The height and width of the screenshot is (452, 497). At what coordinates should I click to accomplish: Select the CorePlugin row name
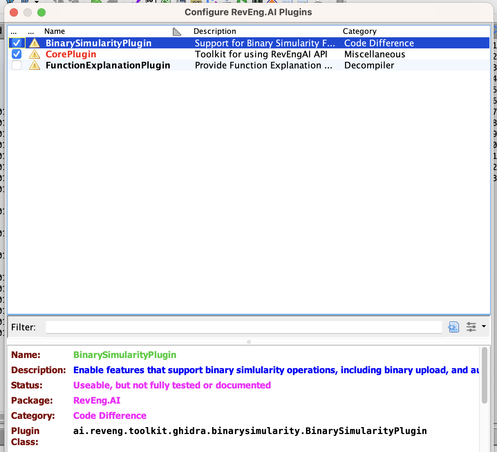[71, 54]
